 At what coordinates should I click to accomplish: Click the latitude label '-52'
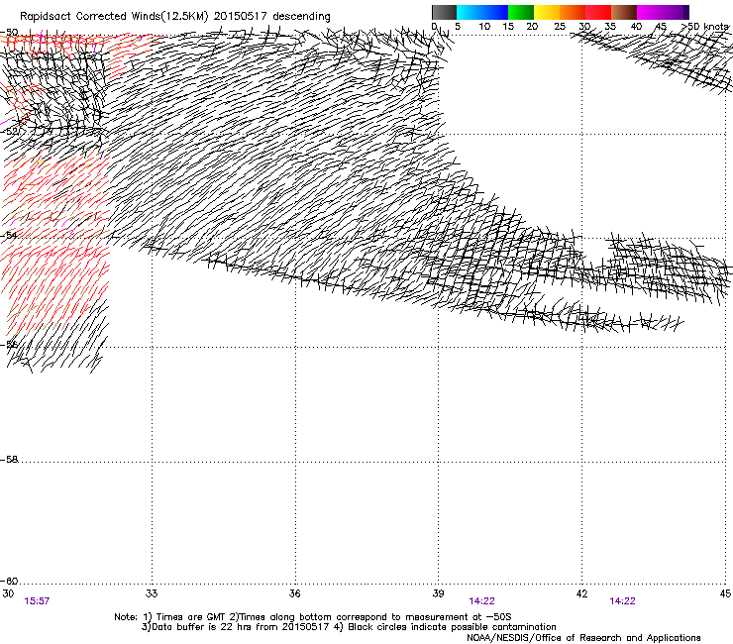coord(10,132)
